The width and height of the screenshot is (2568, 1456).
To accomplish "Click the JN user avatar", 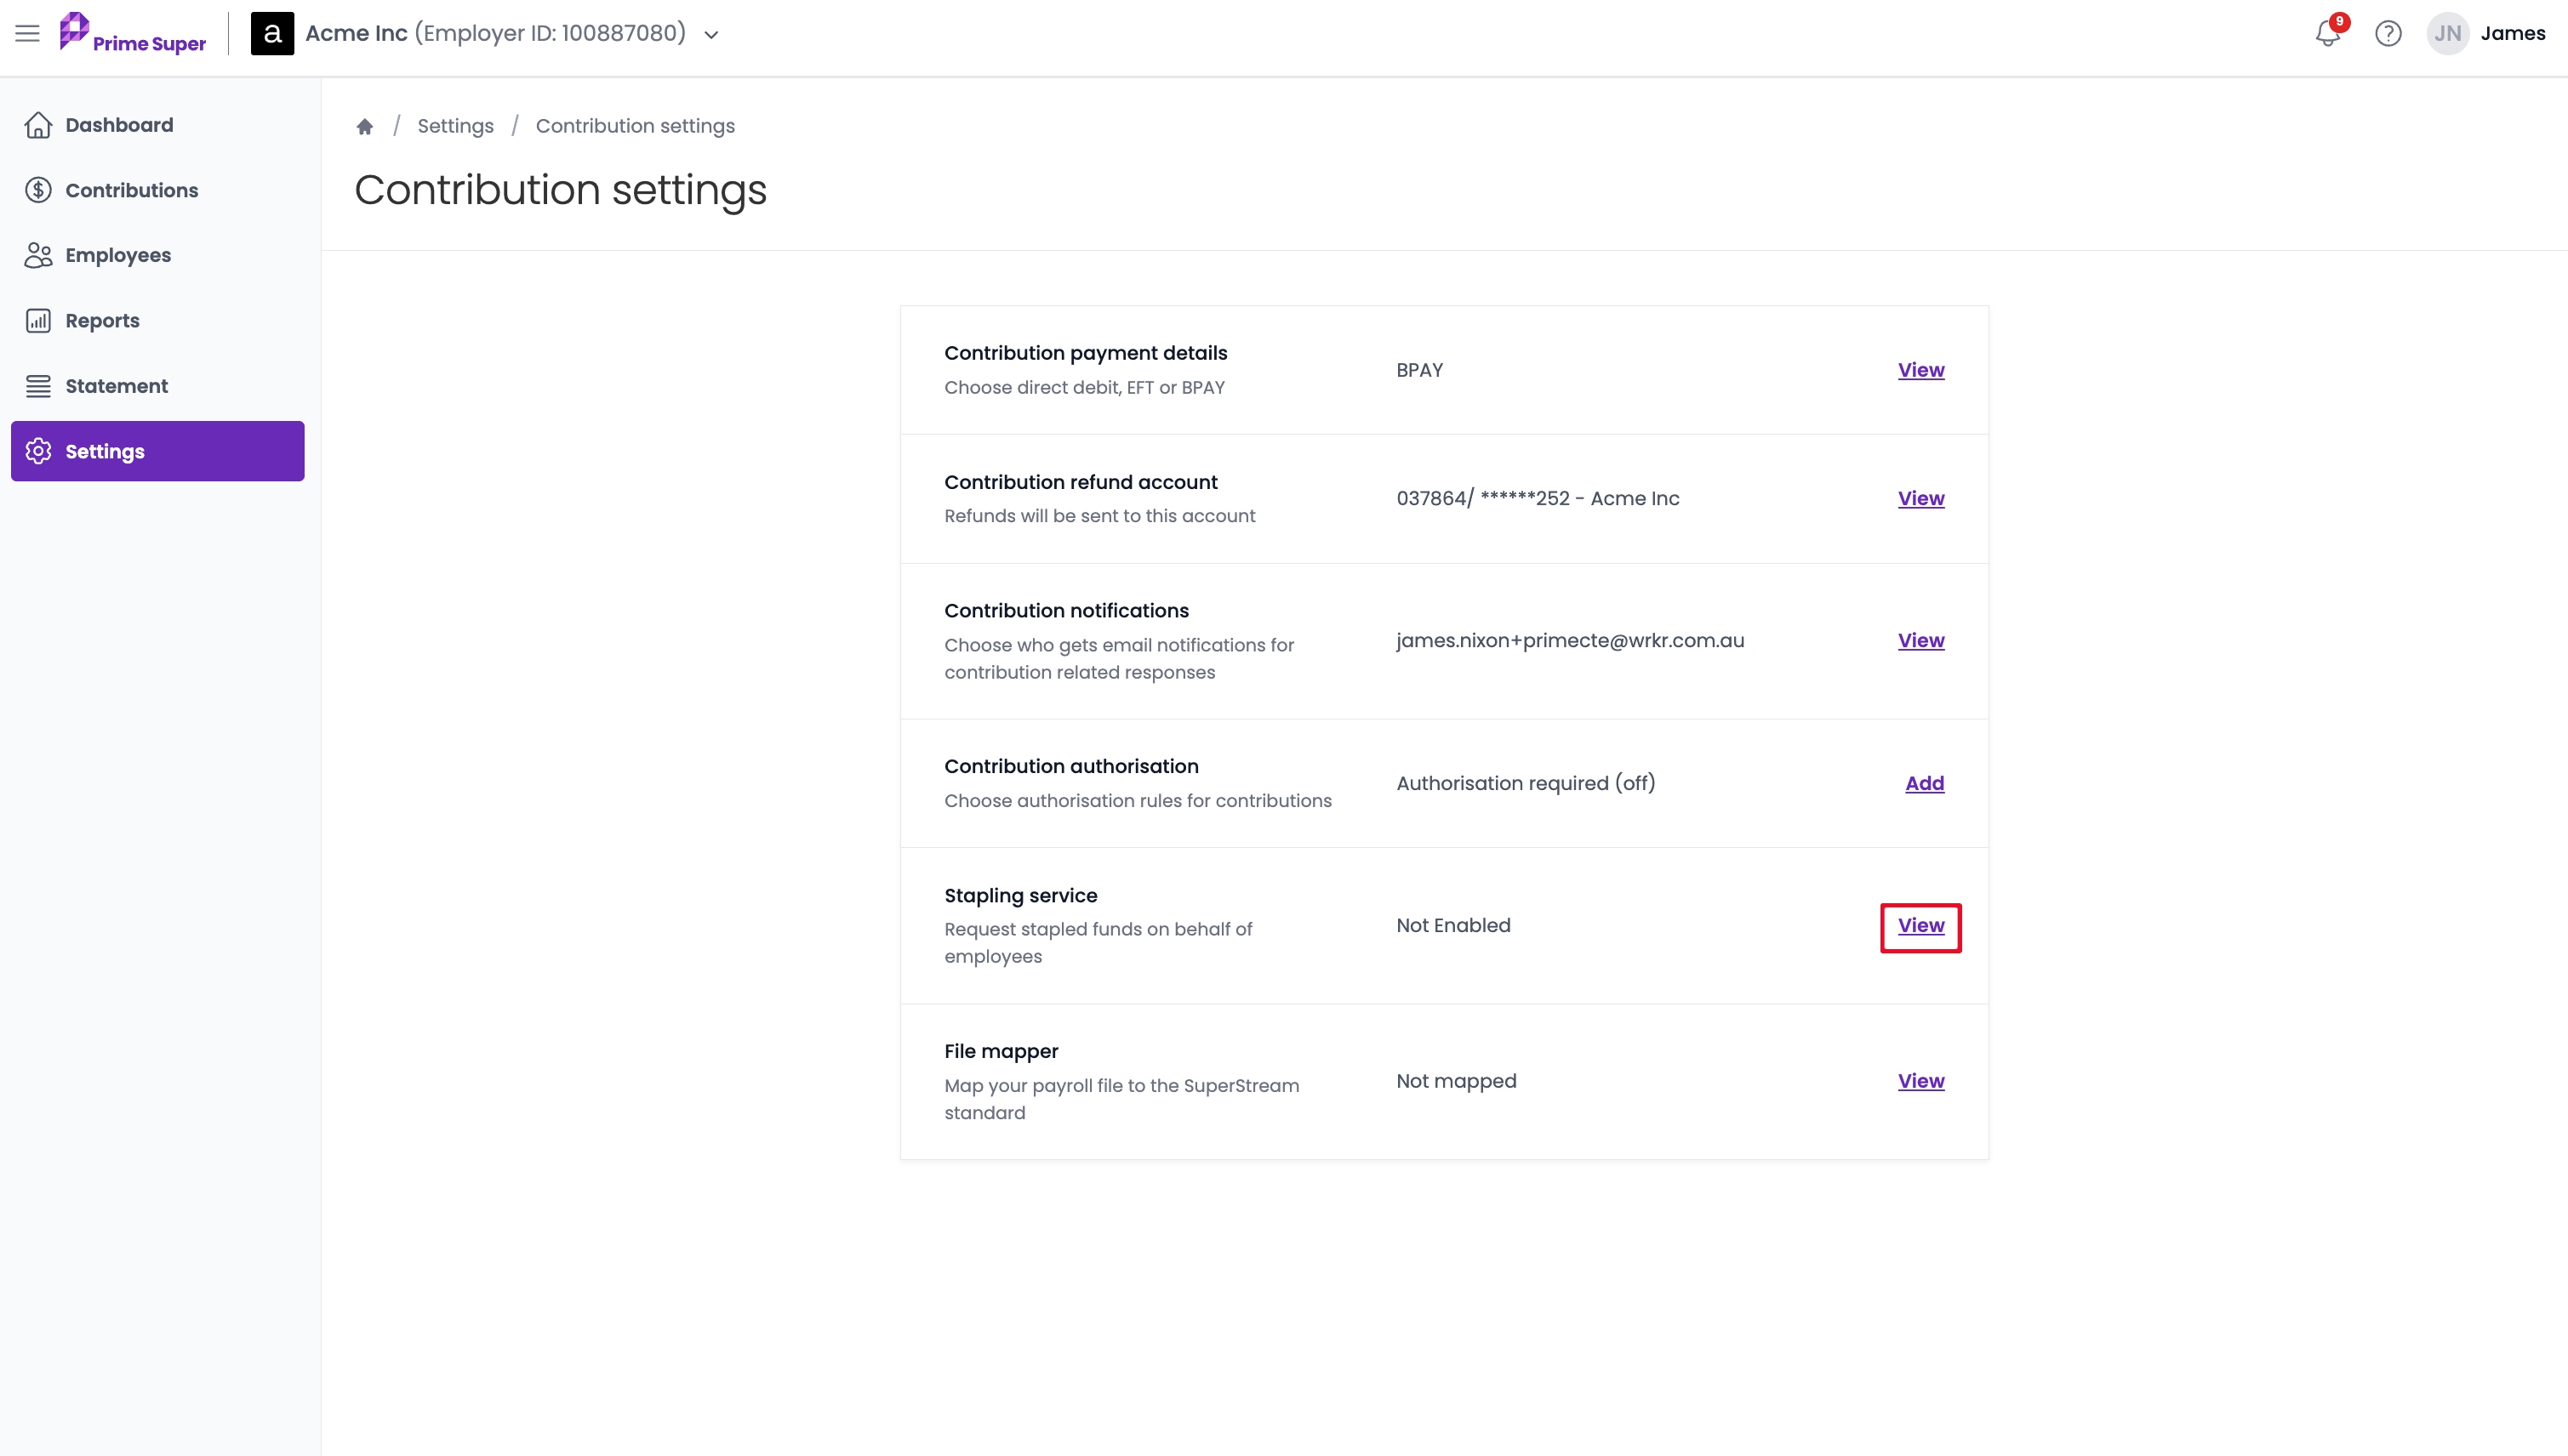I will pyautogui.click(x=2447, y=33).
